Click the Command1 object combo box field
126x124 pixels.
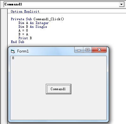64,4
